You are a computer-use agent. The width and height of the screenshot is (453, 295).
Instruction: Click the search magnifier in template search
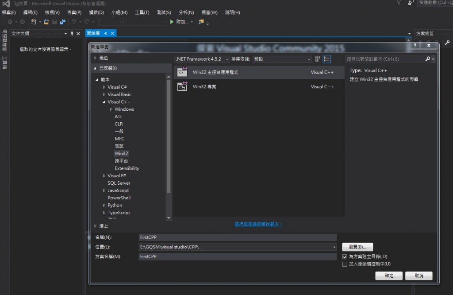point(428,59)
